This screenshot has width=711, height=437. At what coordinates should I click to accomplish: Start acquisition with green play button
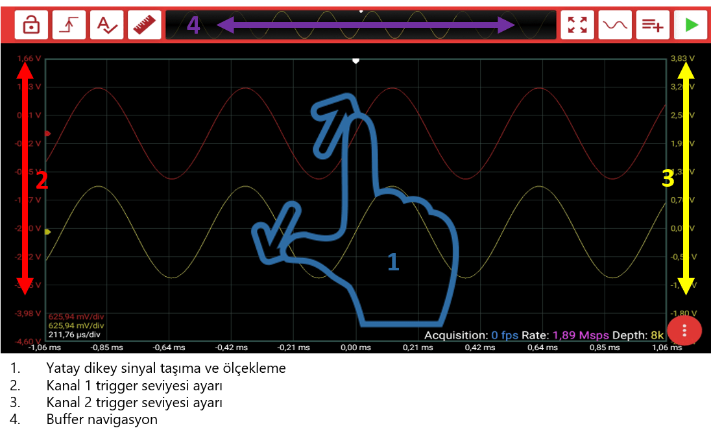coord(691,25)
